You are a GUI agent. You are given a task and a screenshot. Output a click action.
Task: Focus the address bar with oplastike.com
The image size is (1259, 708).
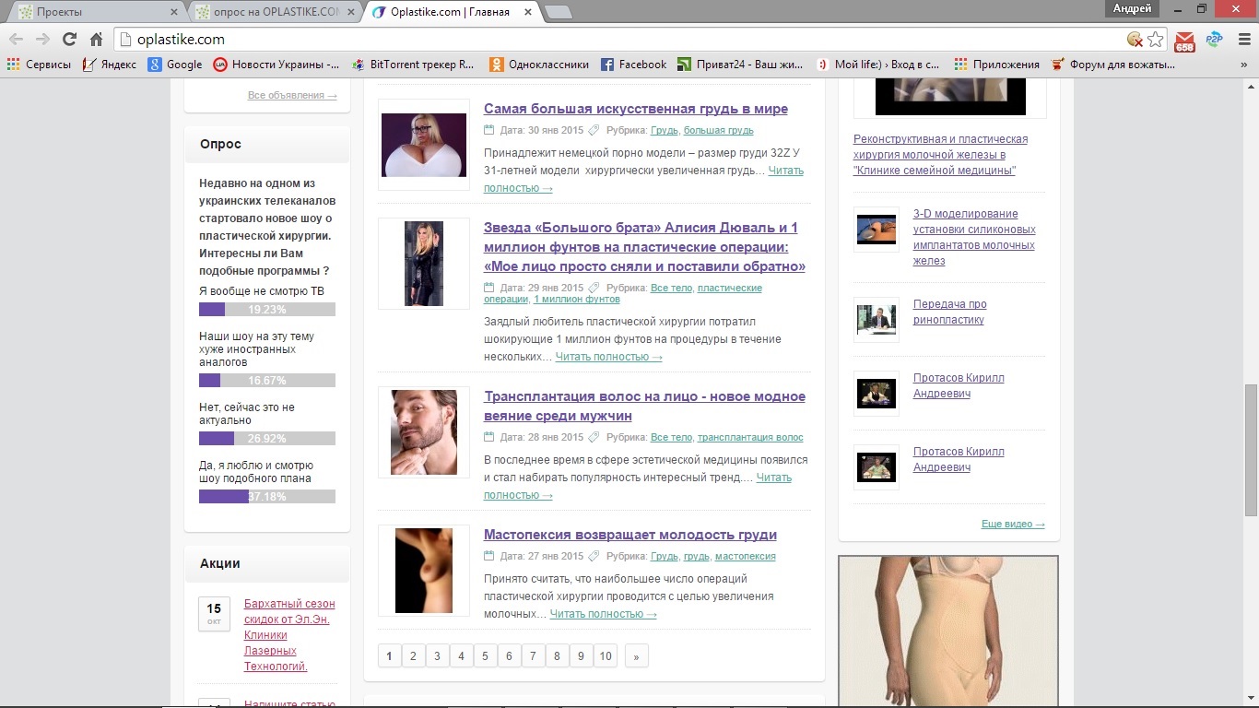click(627, 40)
